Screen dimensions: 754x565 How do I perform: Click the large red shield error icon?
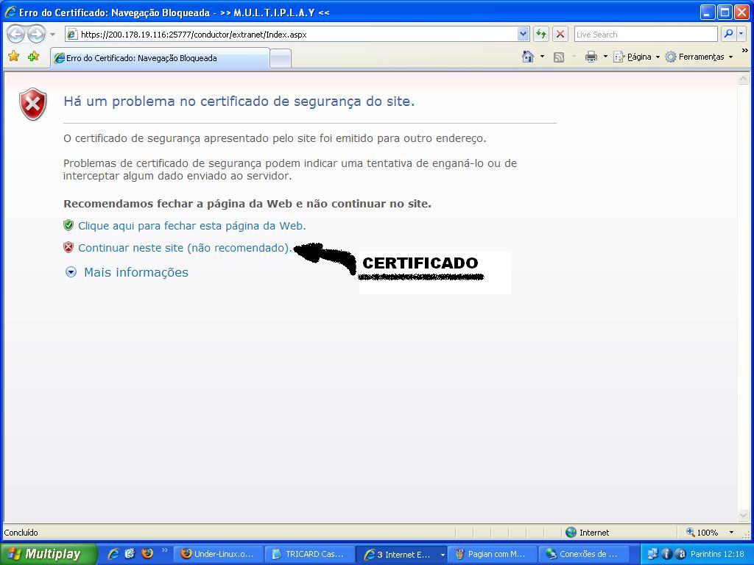tap(32, 104)
